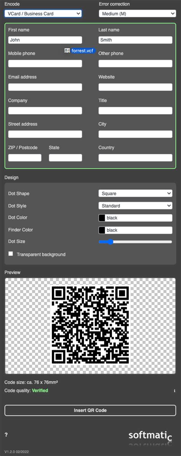The width and height of the screenshot is (181, 456).
Task: Click the Finder Color black swatch
Action: pos(102,230)
